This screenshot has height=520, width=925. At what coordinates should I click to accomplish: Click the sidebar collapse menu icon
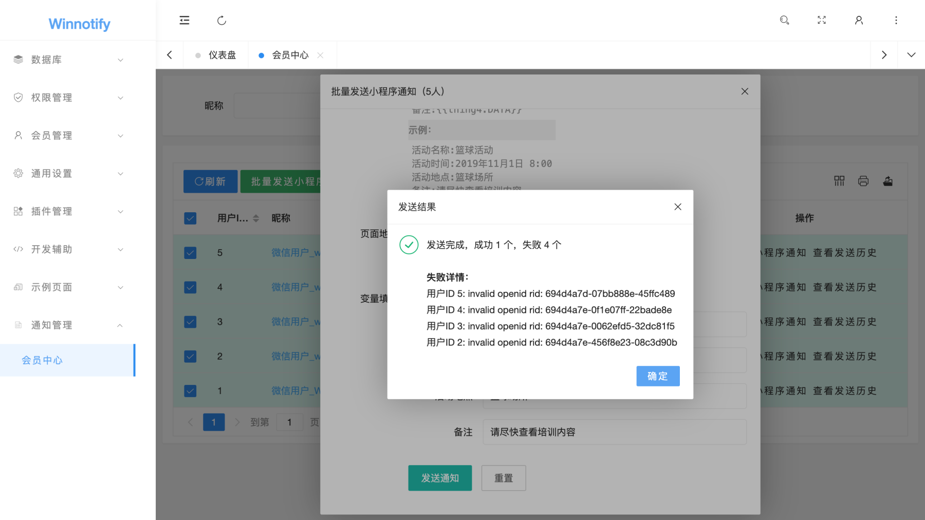184,21
